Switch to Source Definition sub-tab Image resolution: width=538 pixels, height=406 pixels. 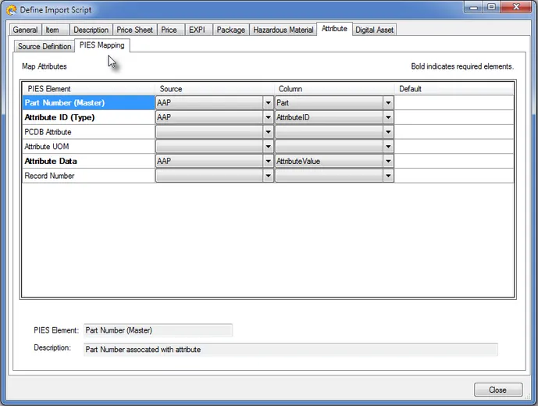pyautogui.click(x=45, y=47)
